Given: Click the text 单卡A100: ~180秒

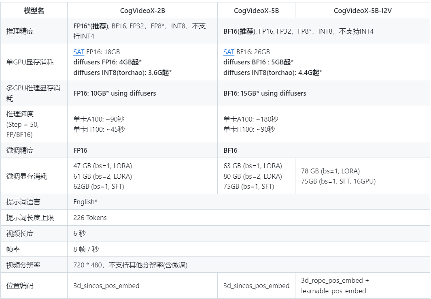Looking at the screenshot, I should (251, 119).
